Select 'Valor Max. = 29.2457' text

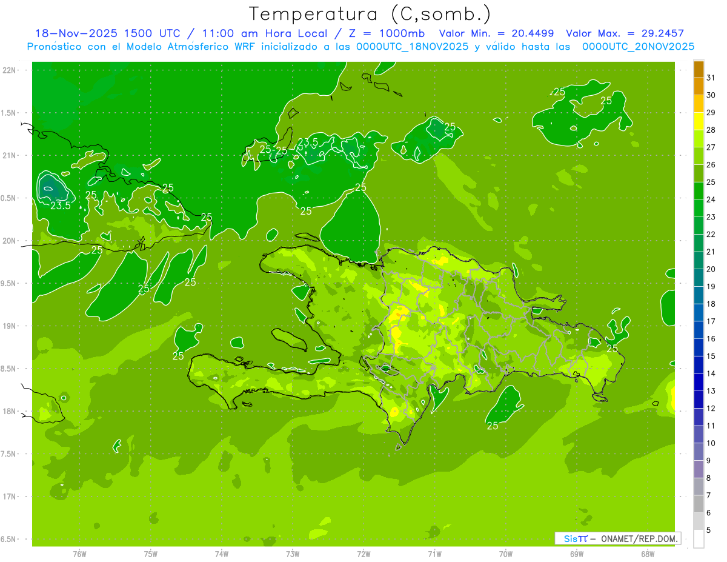[625, 33]
